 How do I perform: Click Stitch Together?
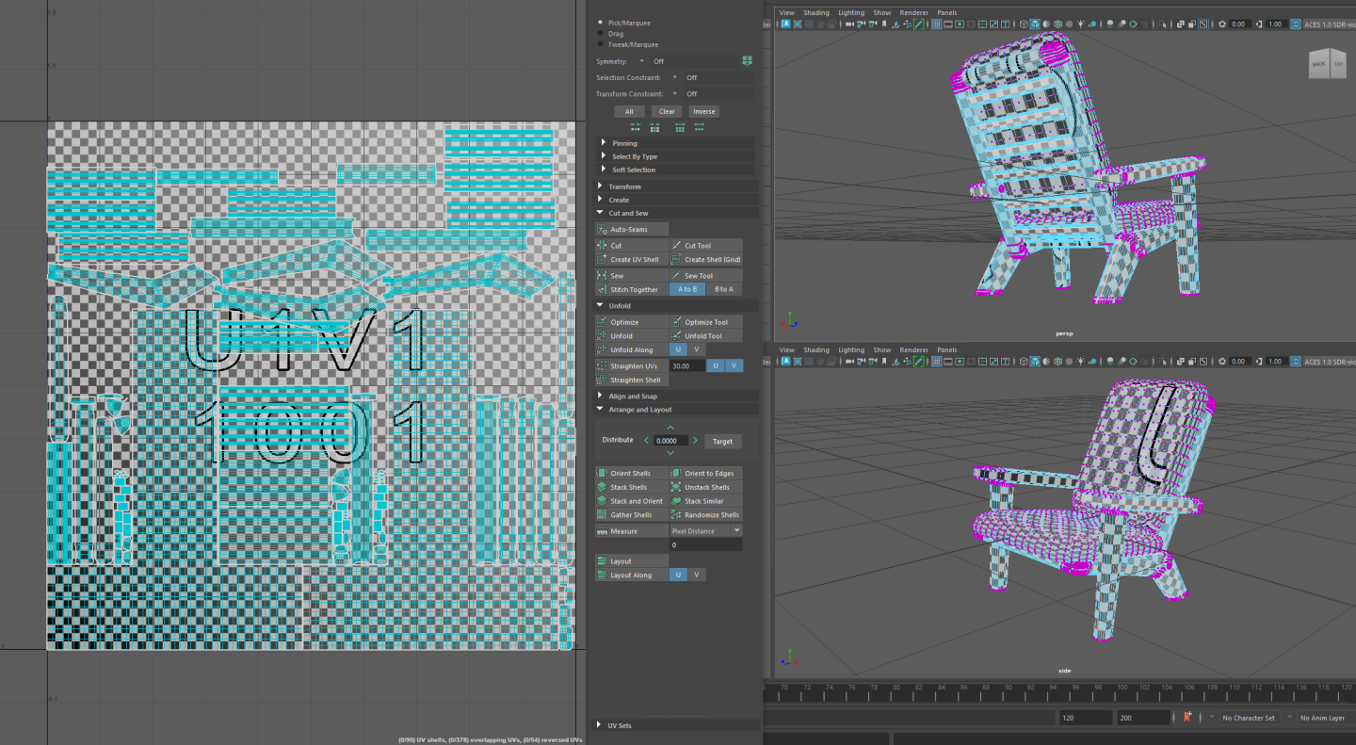coord(632,289)
